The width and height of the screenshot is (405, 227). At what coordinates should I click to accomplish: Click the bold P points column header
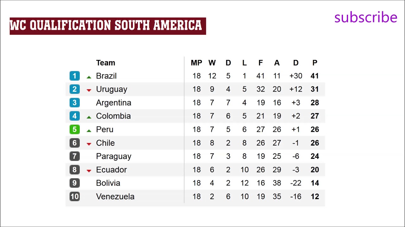[315, 63]
